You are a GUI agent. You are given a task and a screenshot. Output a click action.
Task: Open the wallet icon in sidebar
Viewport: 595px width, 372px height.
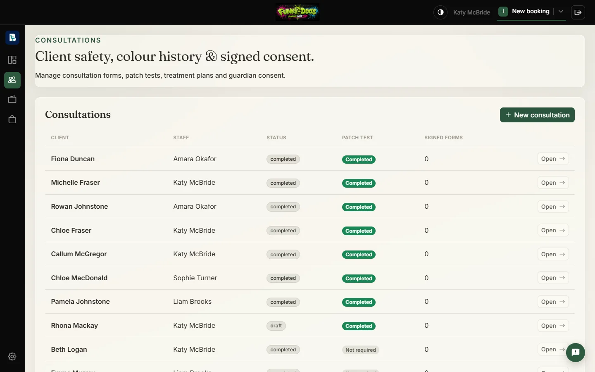point(12,100)
